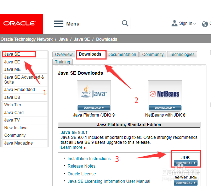Screen dimensions: 211x186
Task: Click the Java breadcrumb link
Action: 63,39
